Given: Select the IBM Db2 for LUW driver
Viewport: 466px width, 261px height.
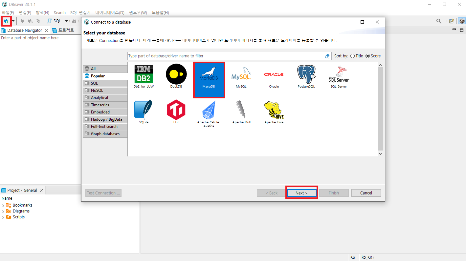Looking at the screenshot, I should [144, 76].
